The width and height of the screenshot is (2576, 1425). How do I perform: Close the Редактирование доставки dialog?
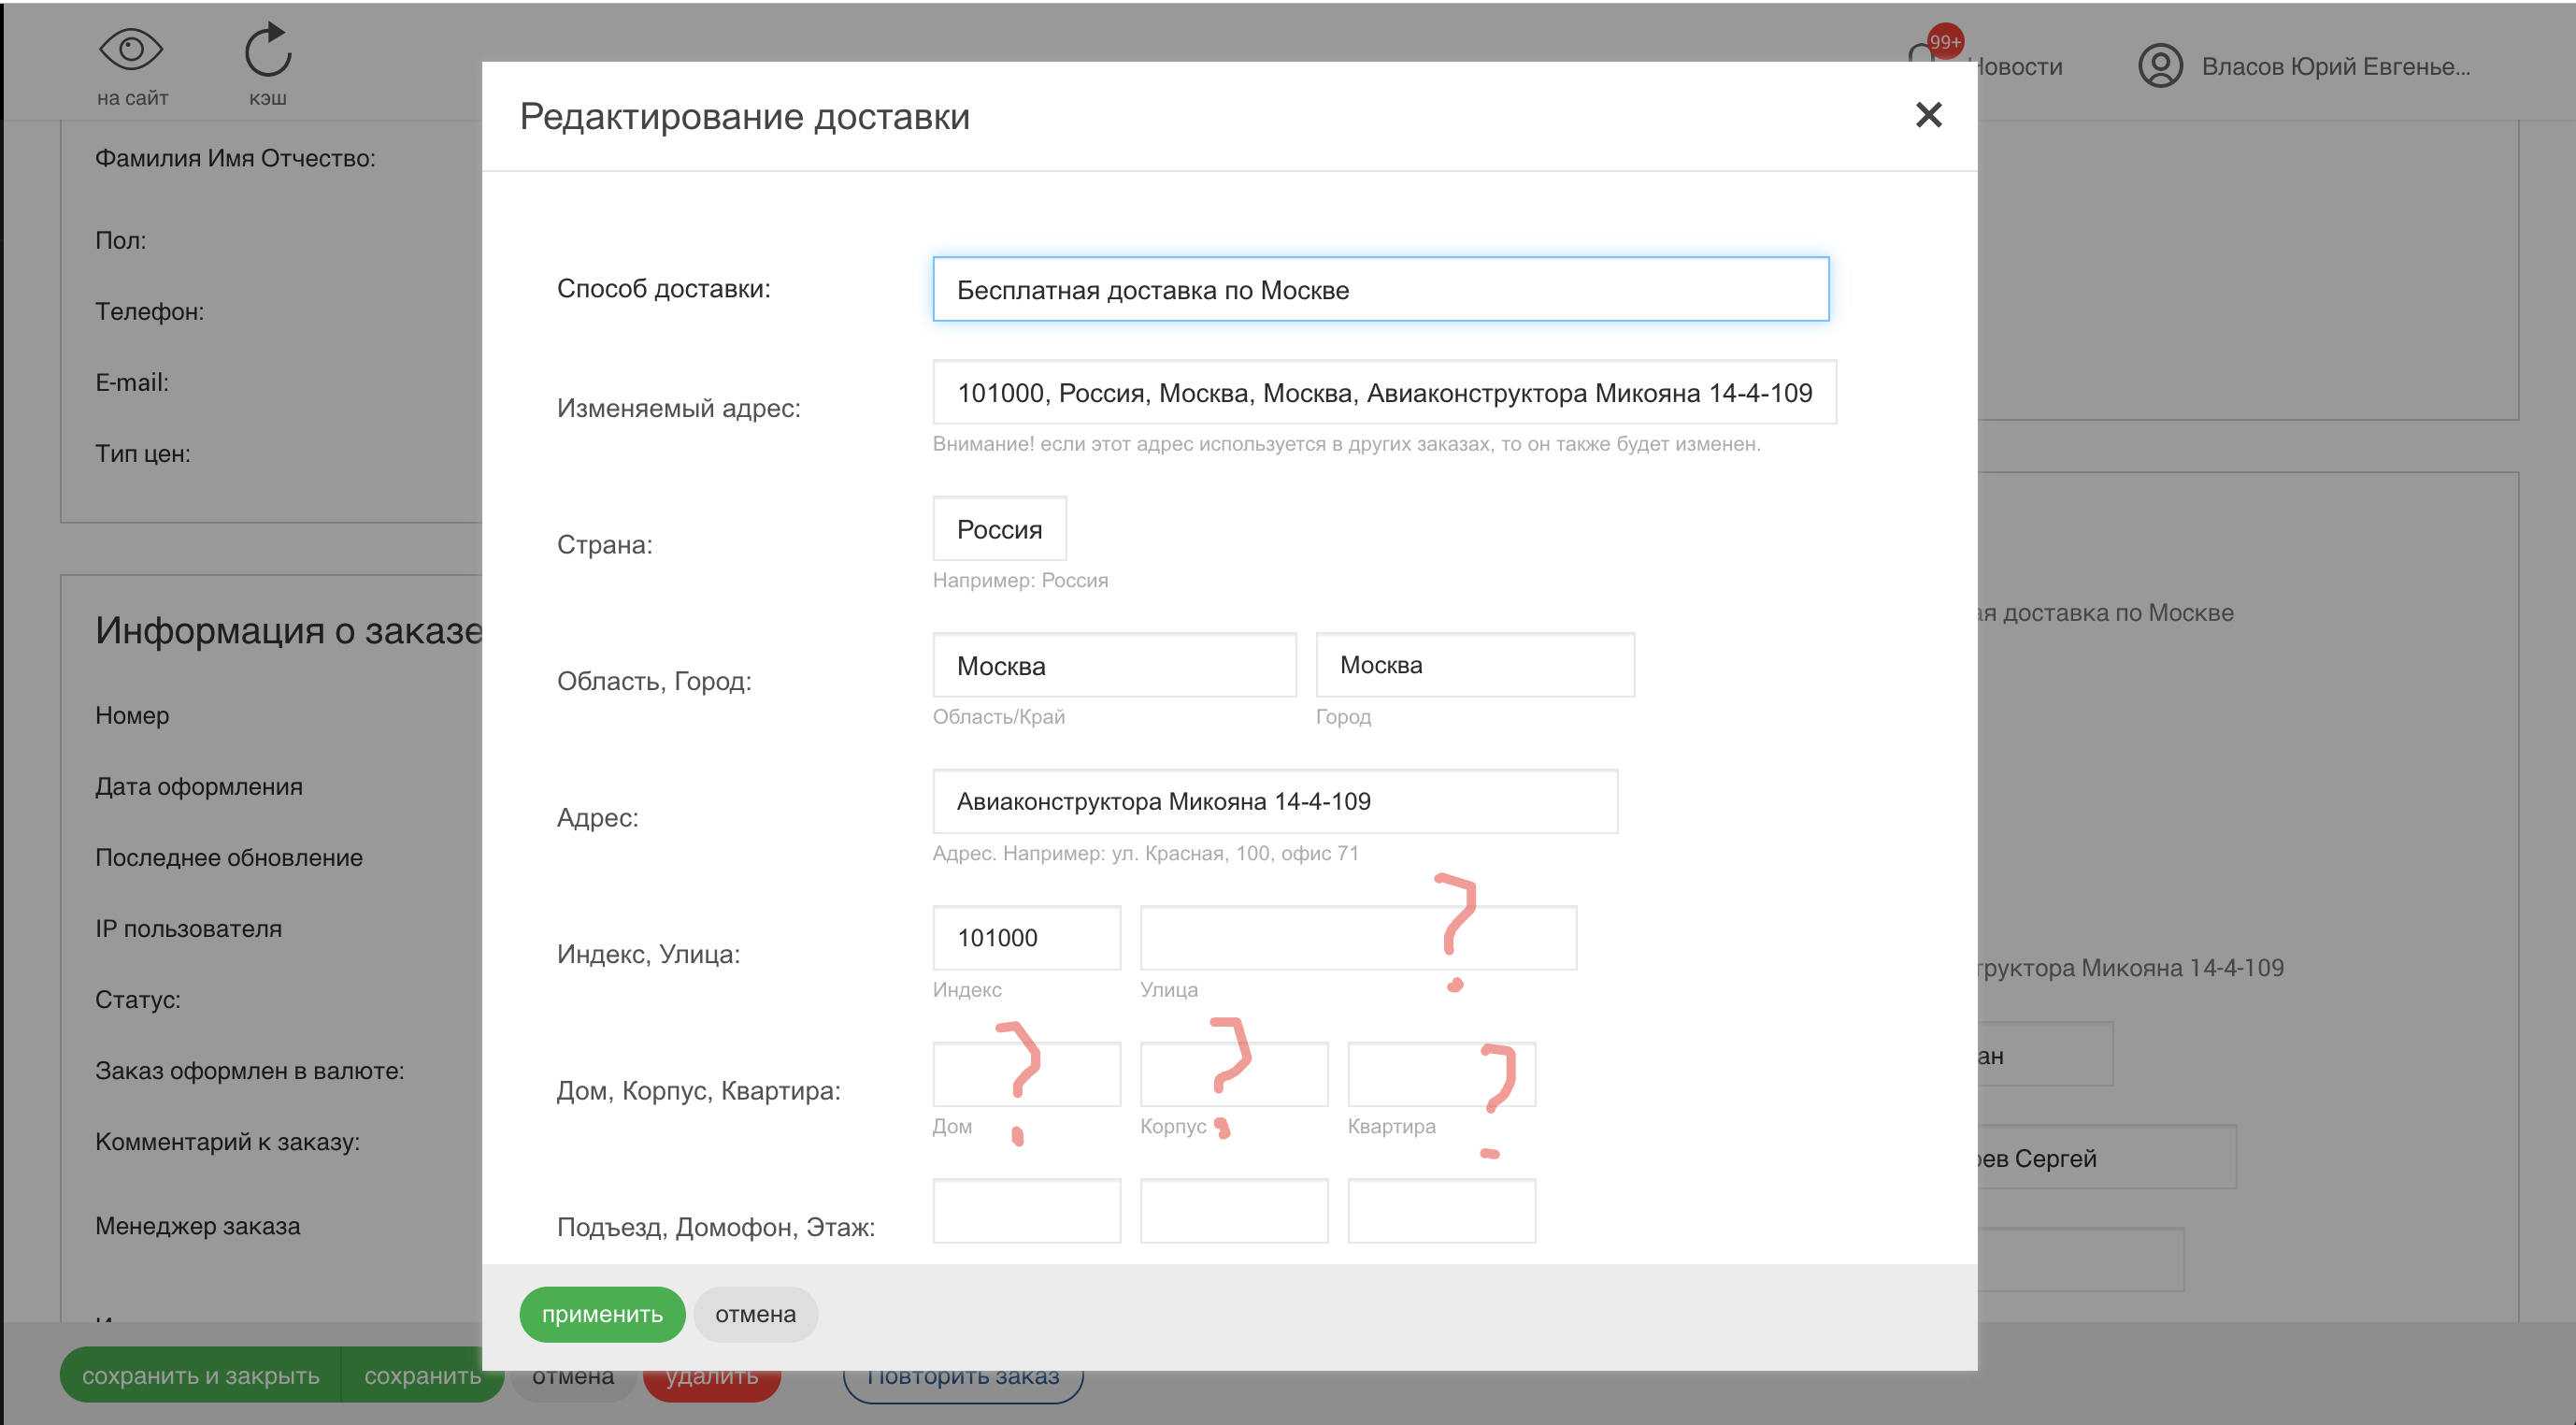click(1928, 115)
